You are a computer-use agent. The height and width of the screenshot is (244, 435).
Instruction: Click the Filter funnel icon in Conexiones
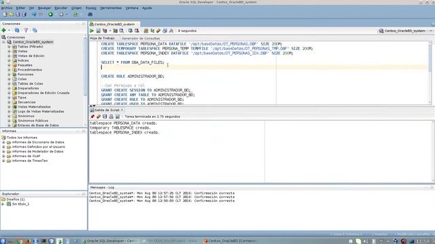(x=26, y=30)
